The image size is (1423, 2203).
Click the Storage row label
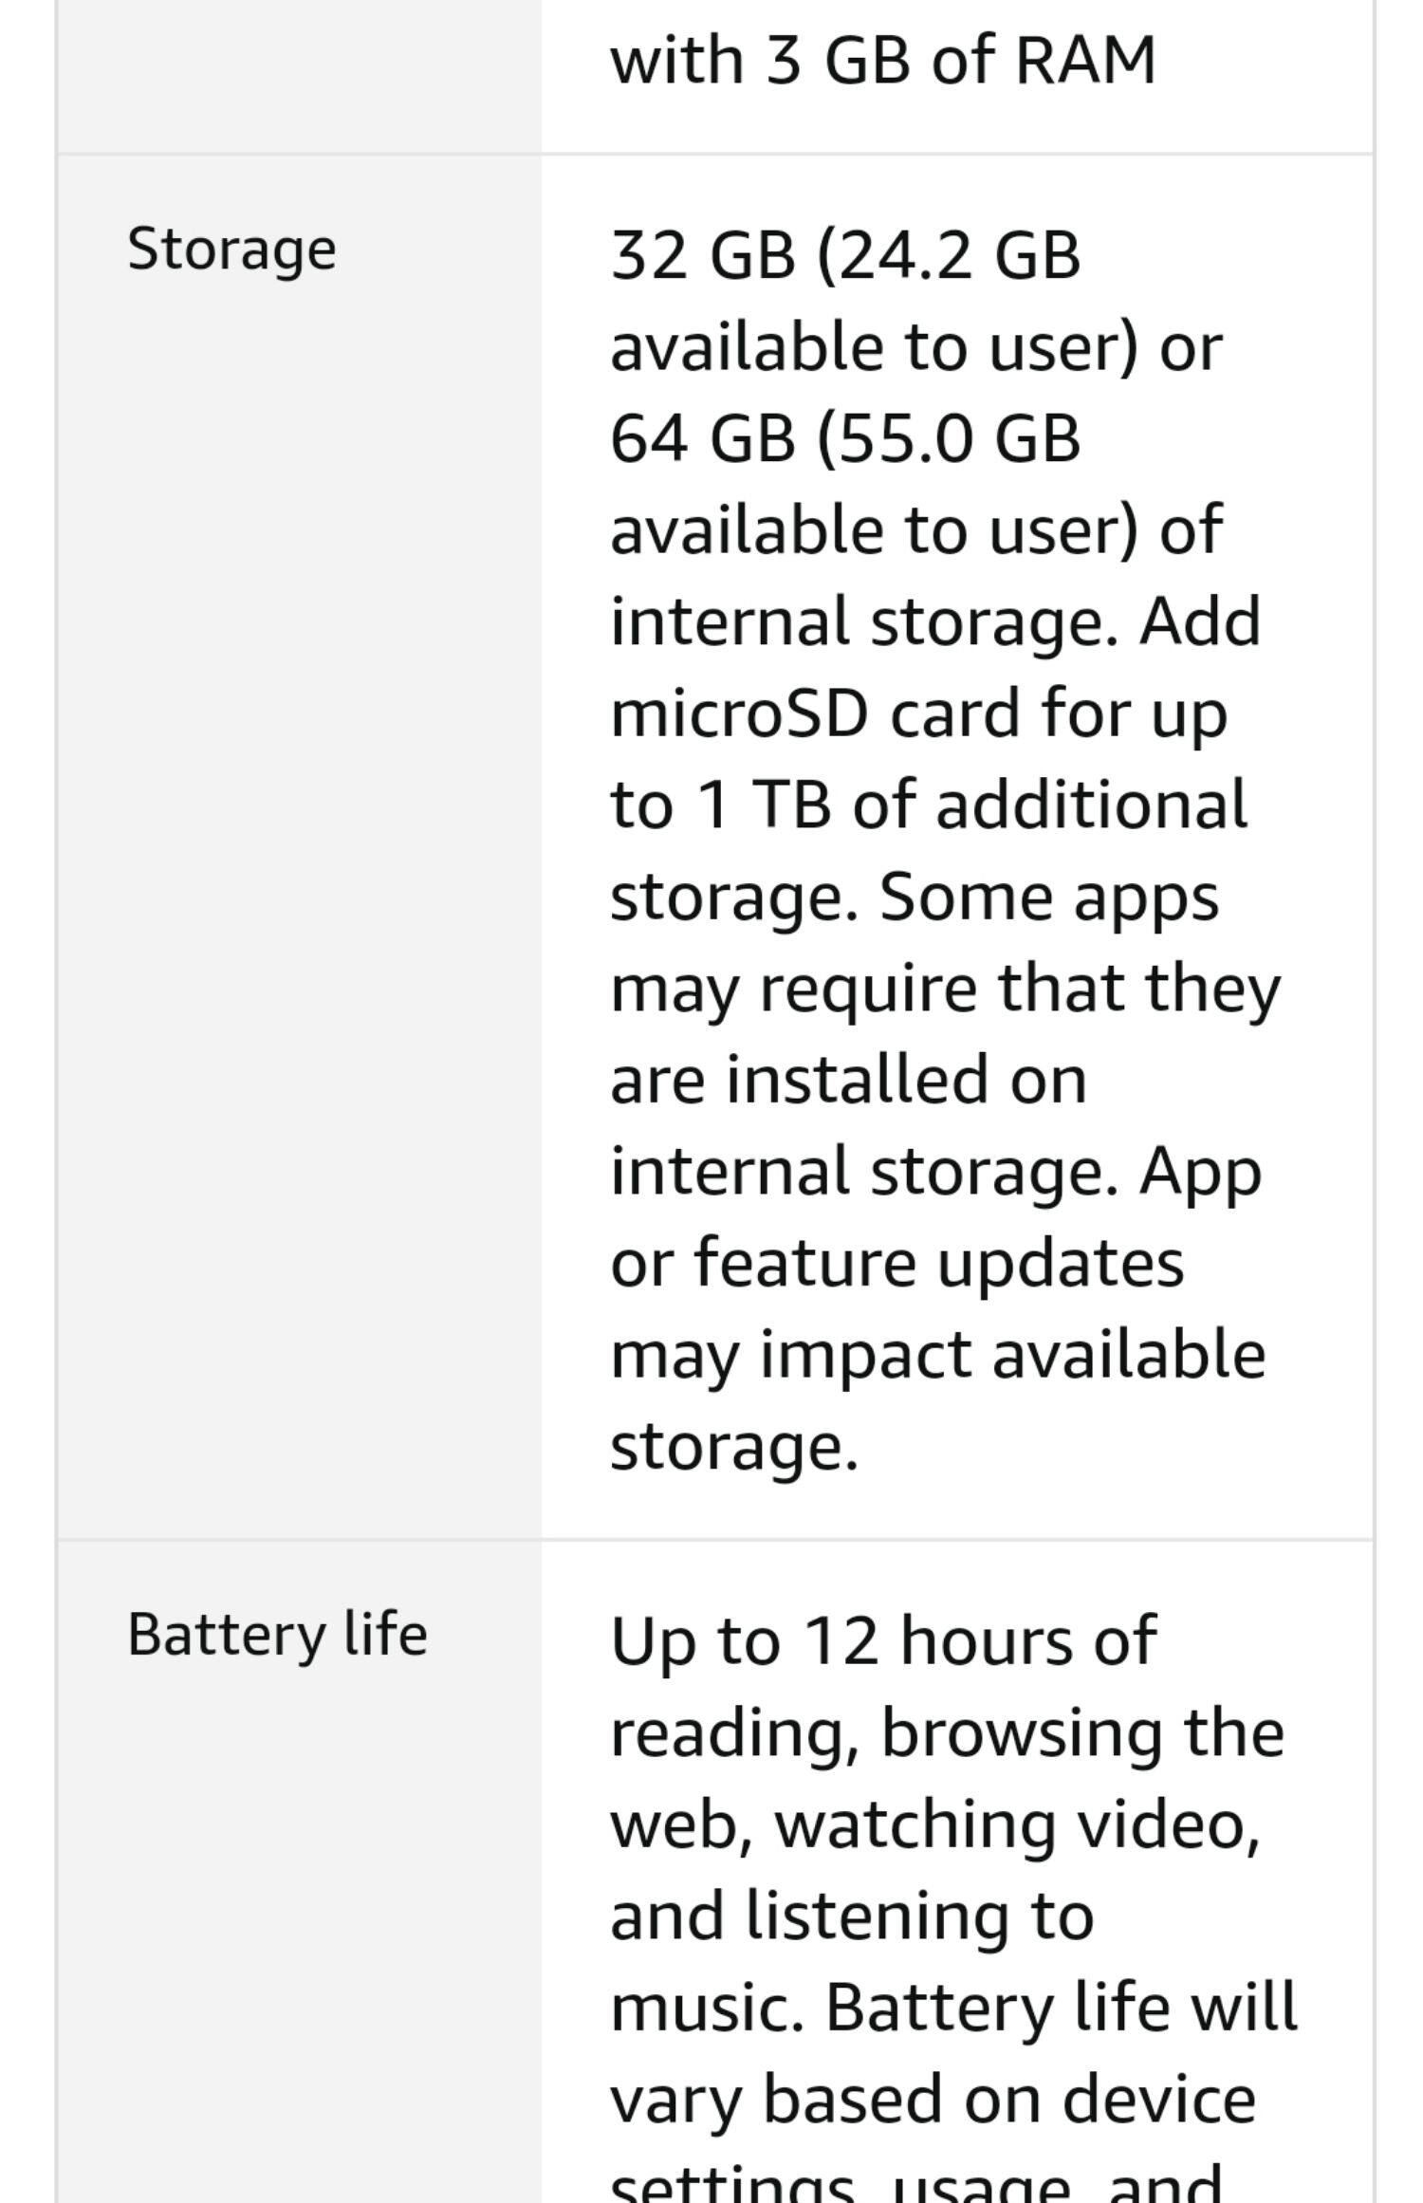click(231, 250)
